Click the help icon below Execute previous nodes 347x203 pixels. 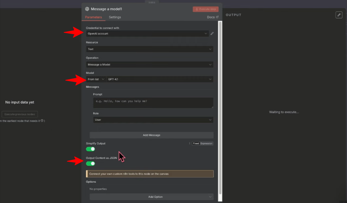42,121
